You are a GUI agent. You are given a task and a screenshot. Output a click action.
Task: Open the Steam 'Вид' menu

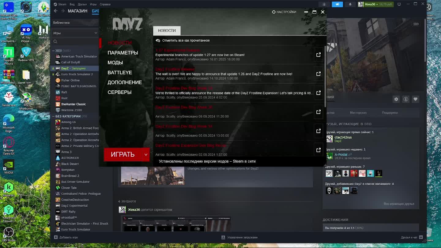coord(72,4)
